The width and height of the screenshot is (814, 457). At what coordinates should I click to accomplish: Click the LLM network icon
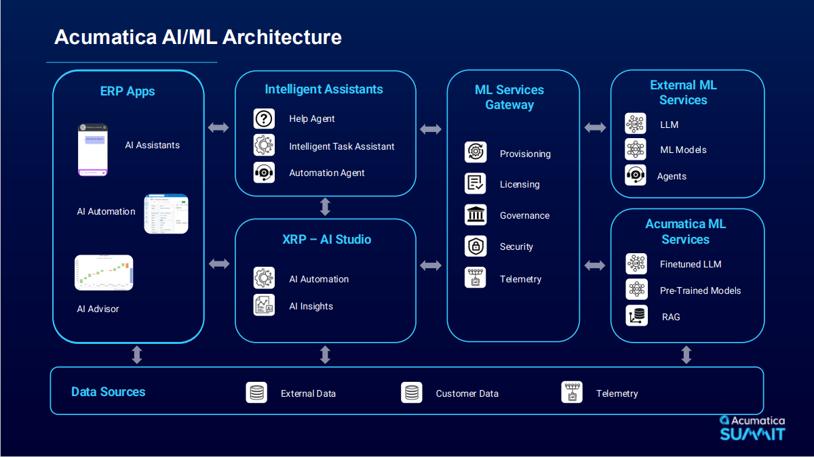click(x=636, y=124)
